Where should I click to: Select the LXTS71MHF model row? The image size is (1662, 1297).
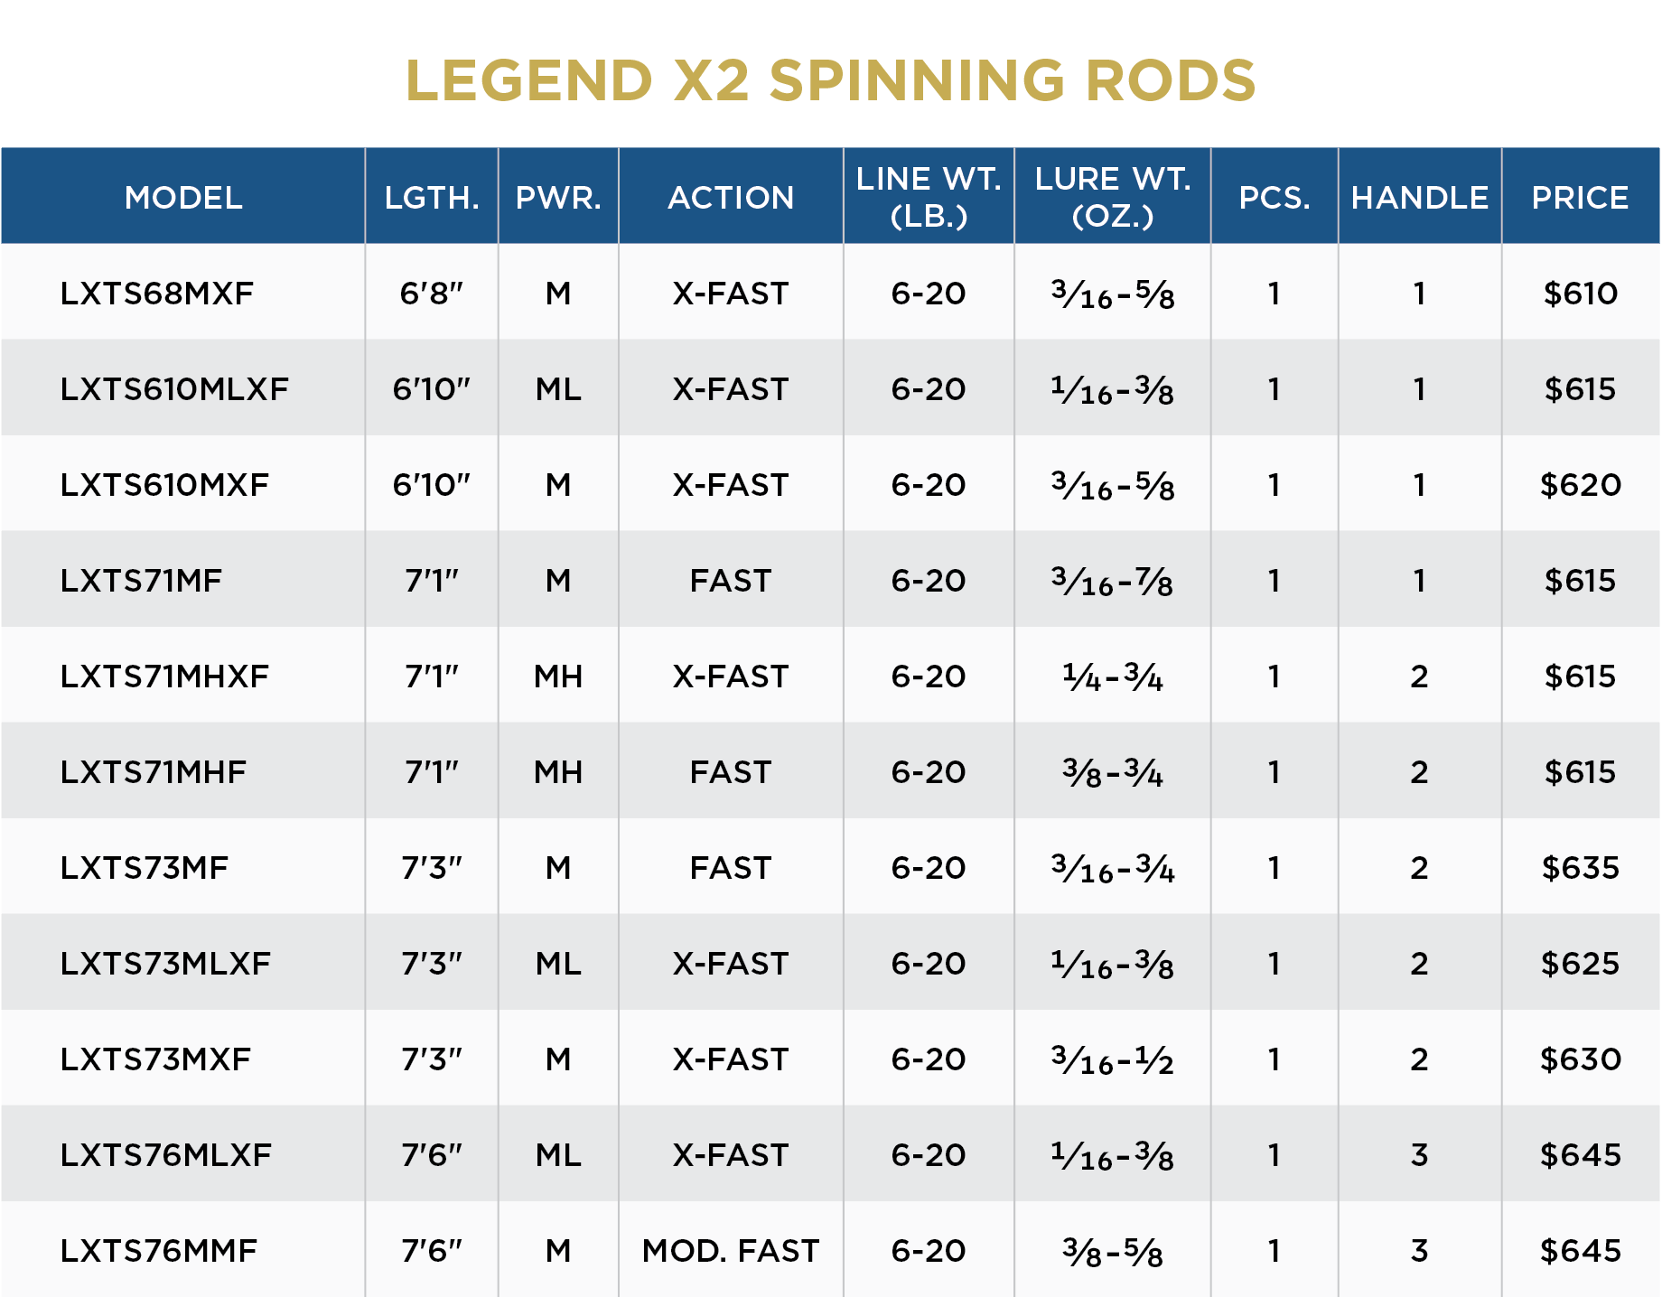pos(830,771)
